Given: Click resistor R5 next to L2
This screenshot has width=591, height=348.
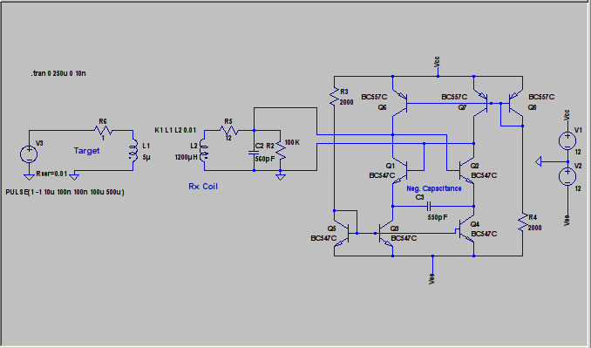Looking at the screenshot, I should (x=228, y=131).
